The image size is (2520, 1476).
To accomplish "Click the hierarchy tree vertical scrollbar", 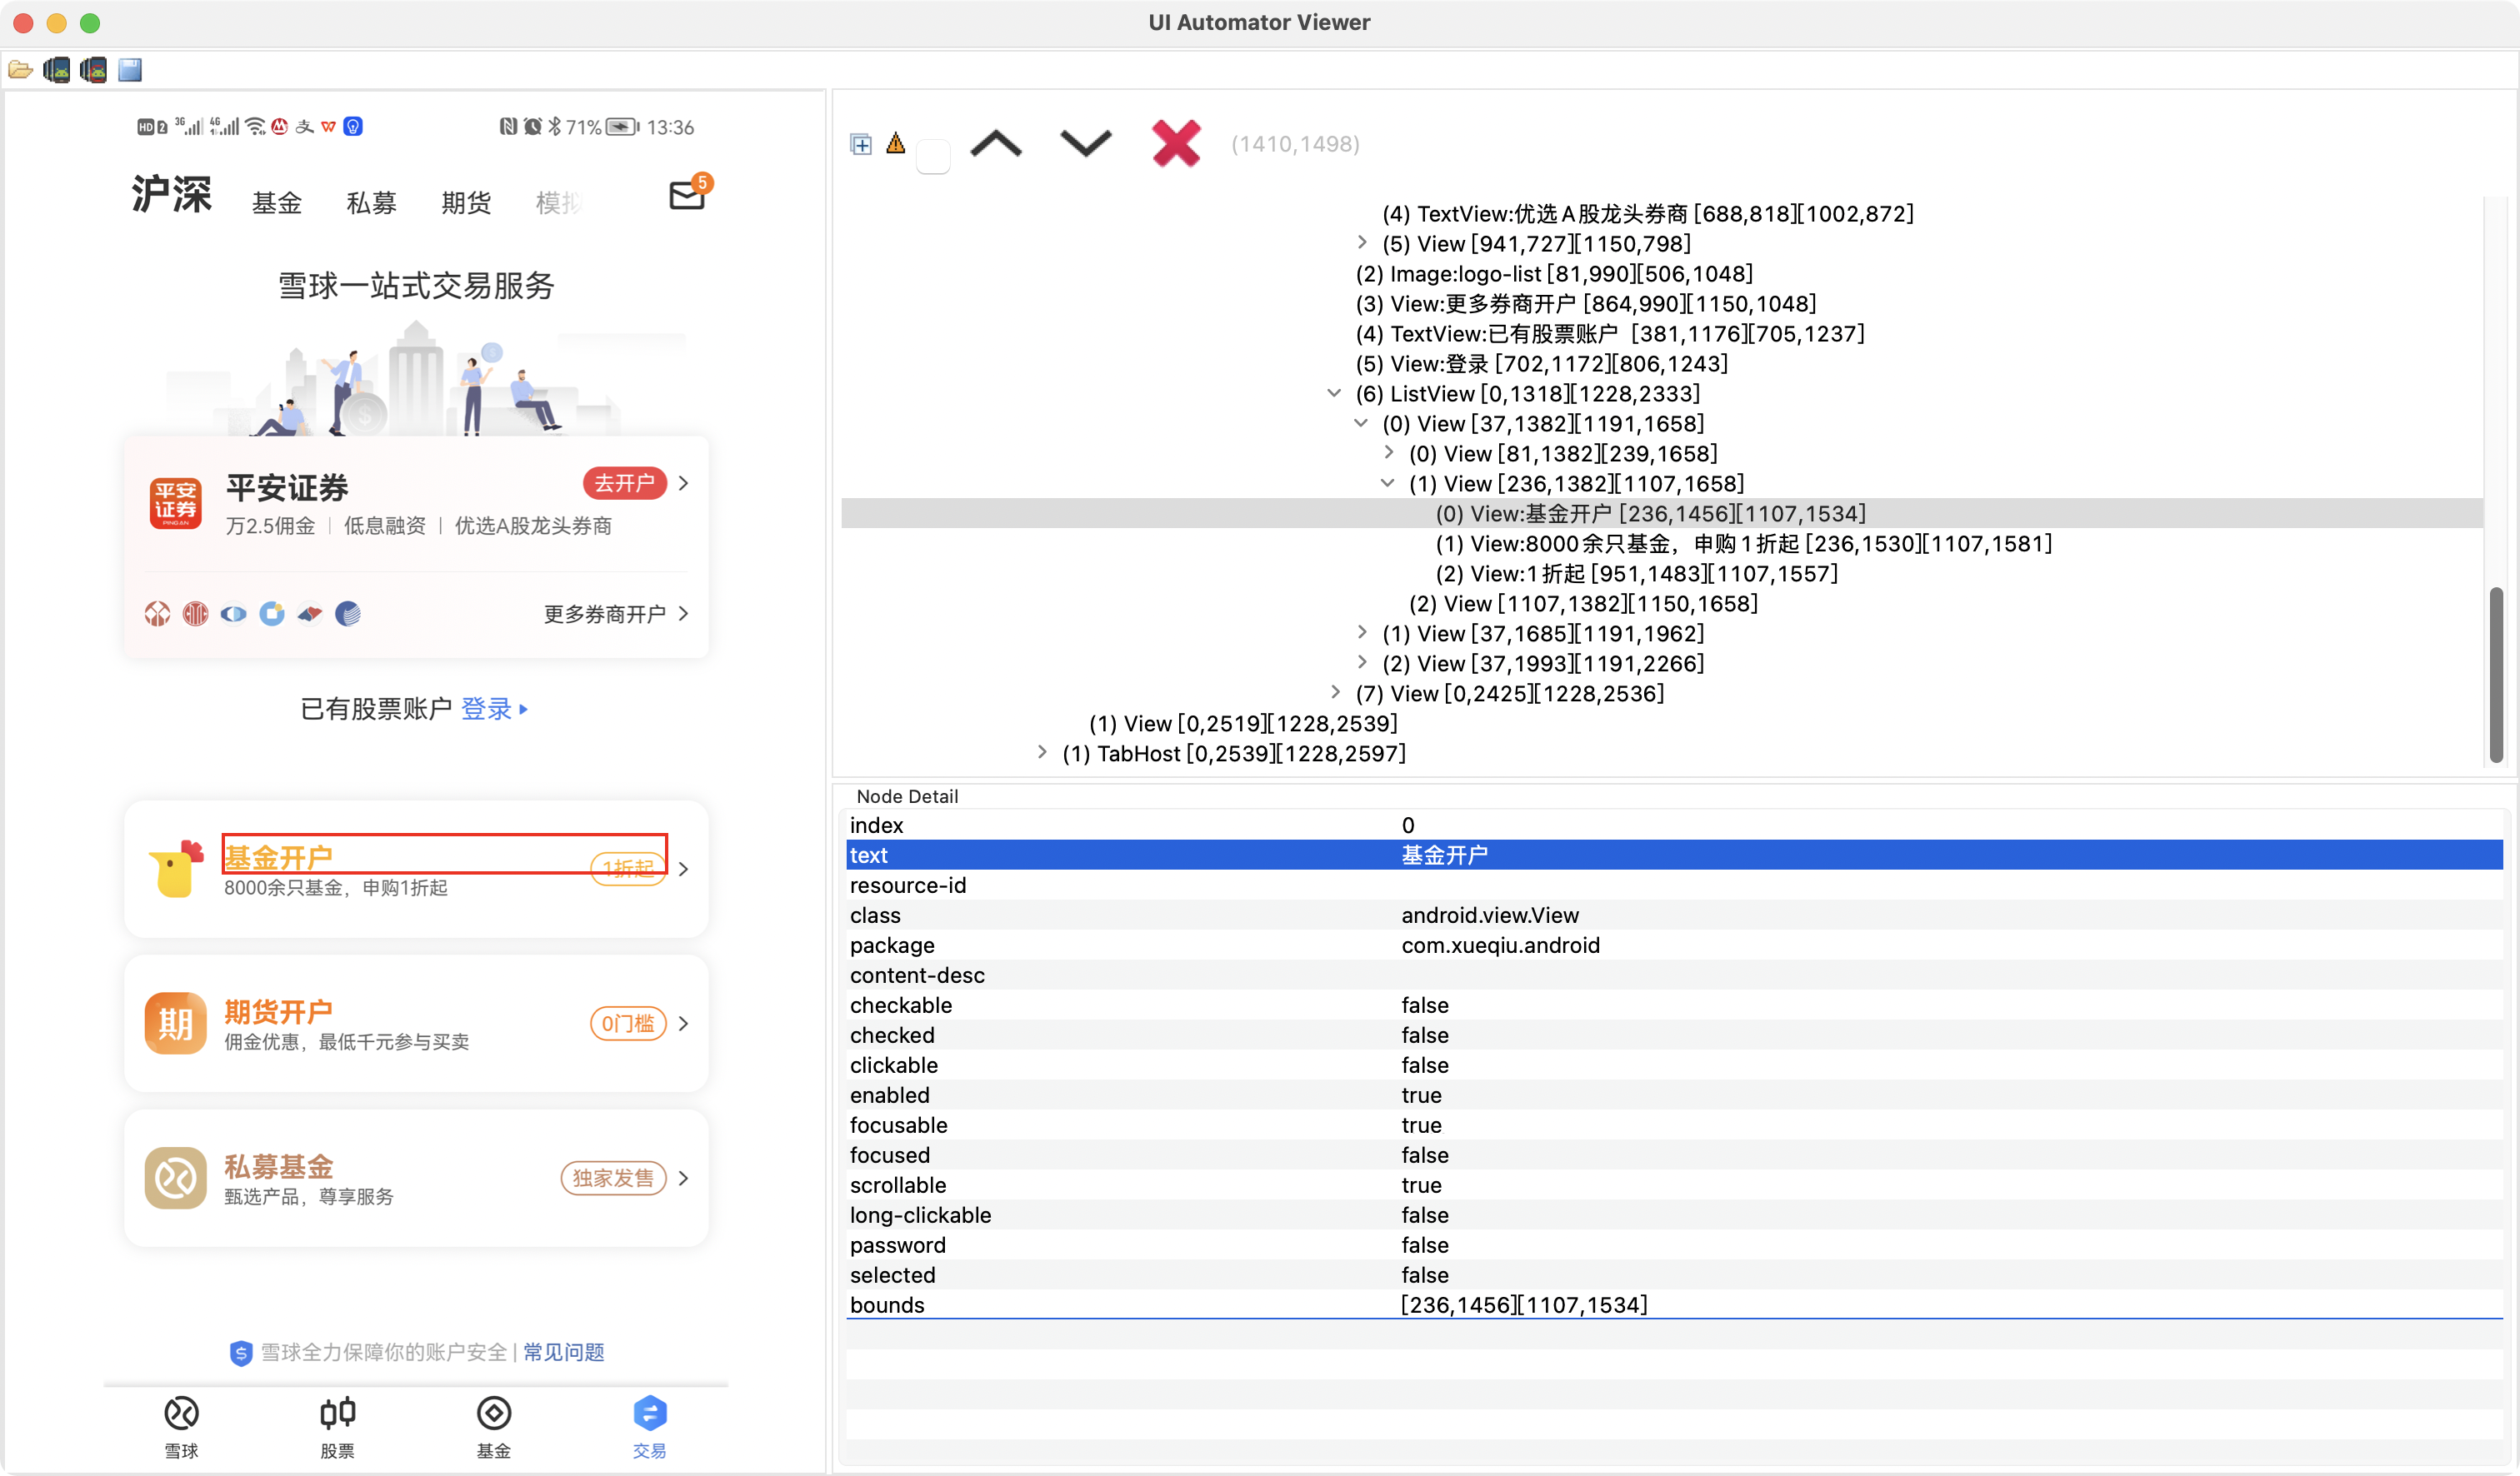I will click(2496, 676).
